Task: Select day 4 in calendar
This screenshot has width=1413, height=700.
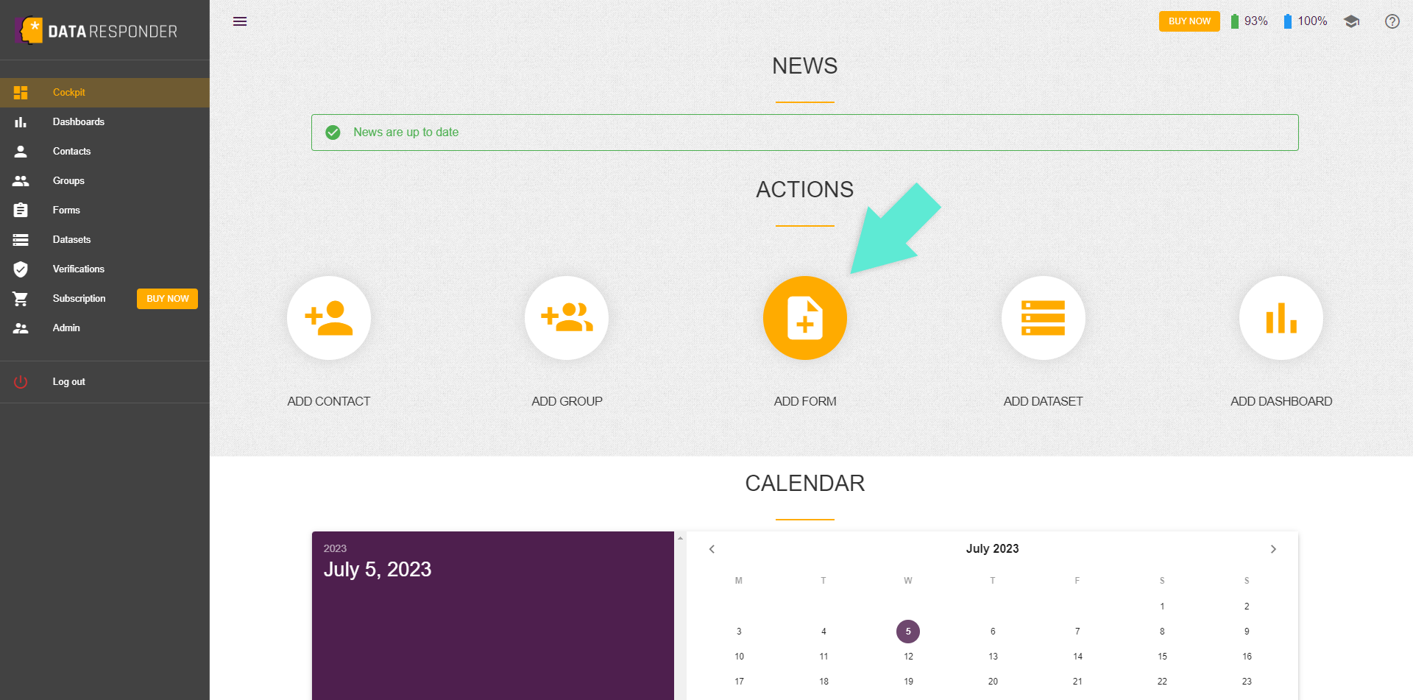Action: (x=824, y=632)
